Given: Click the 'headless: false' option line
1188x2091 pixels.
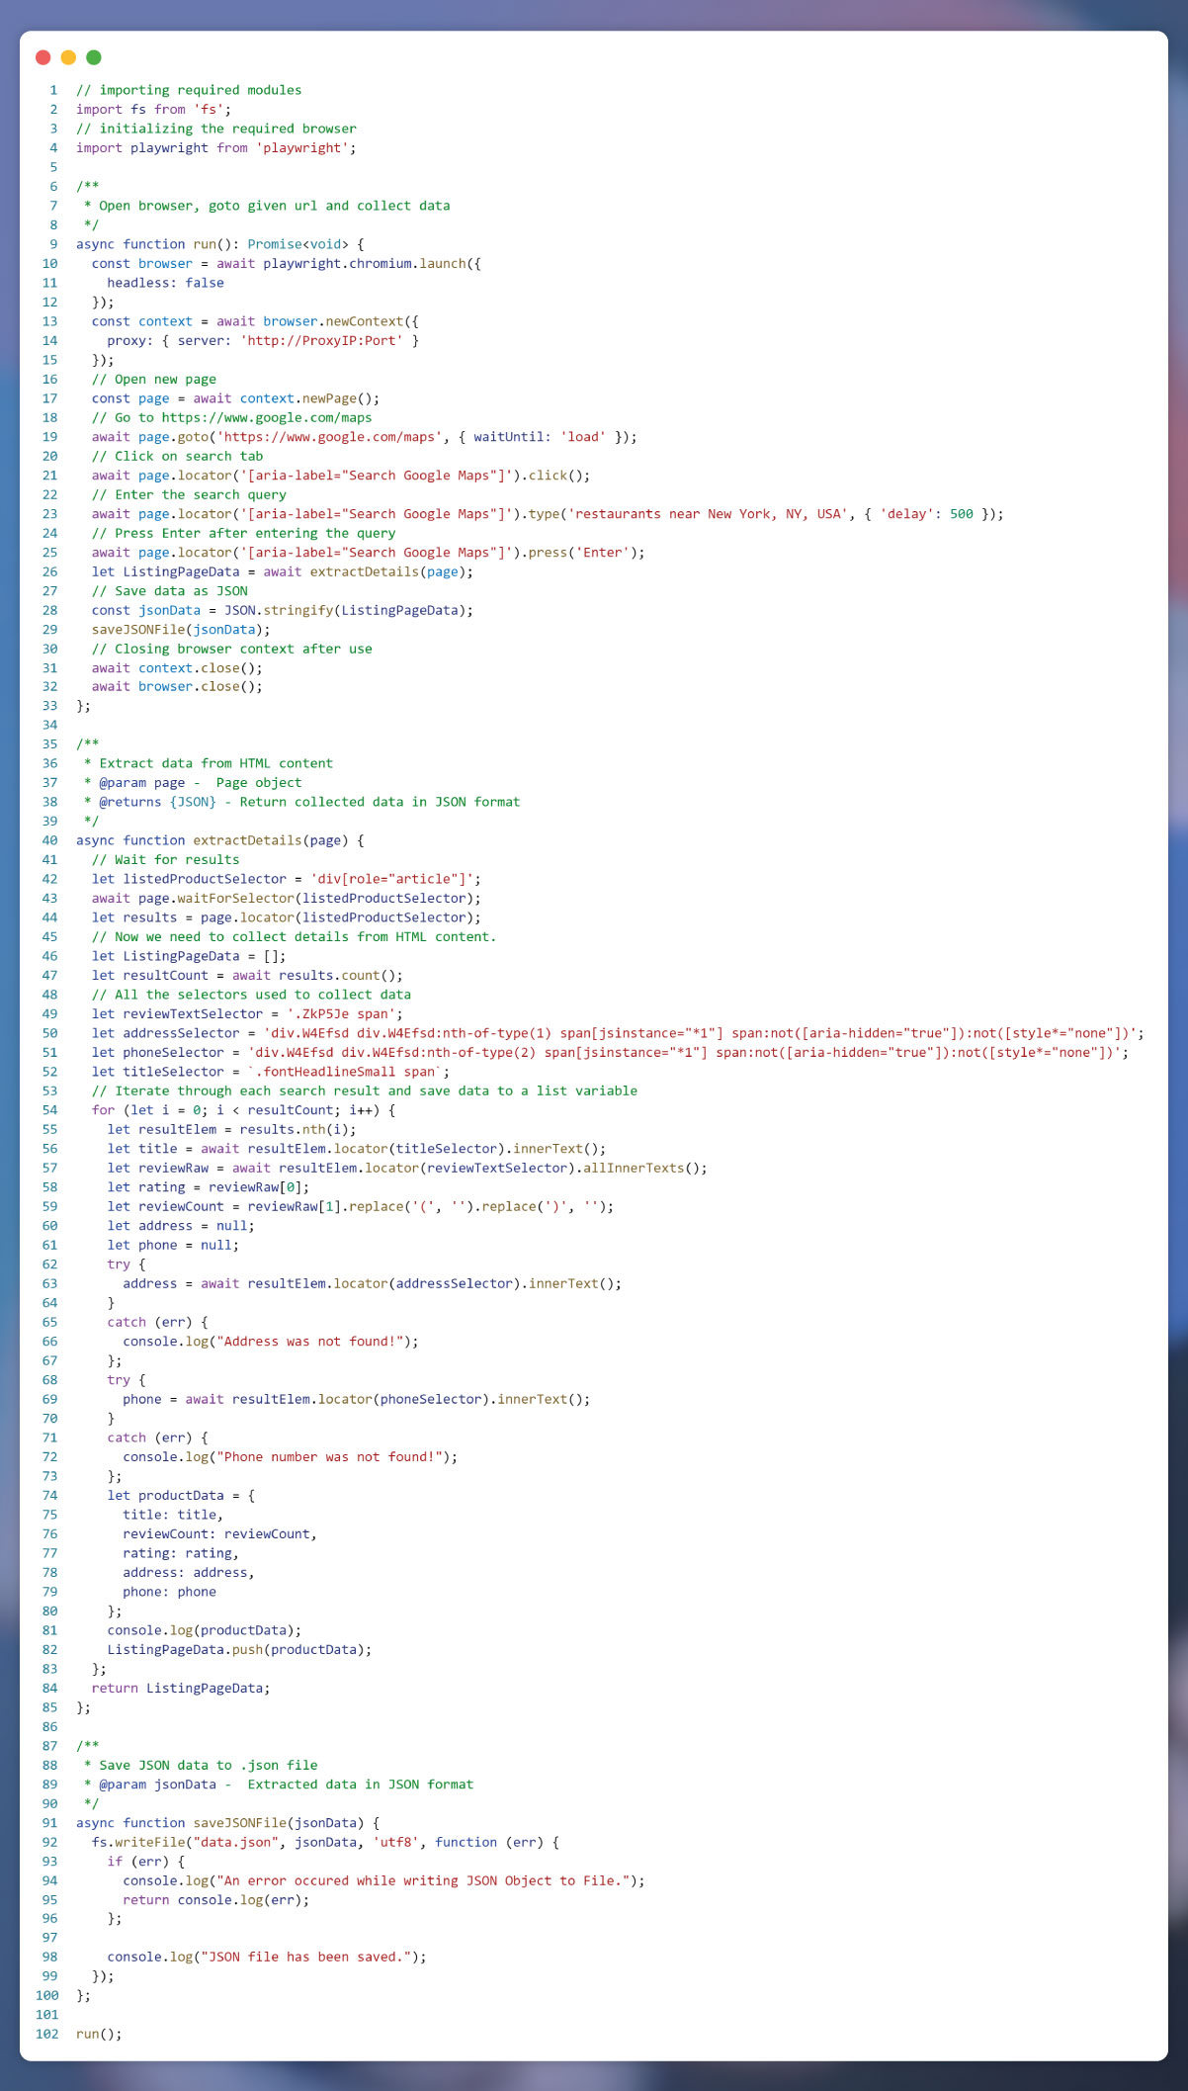Looking at the screenshot, I should point(165,283).
